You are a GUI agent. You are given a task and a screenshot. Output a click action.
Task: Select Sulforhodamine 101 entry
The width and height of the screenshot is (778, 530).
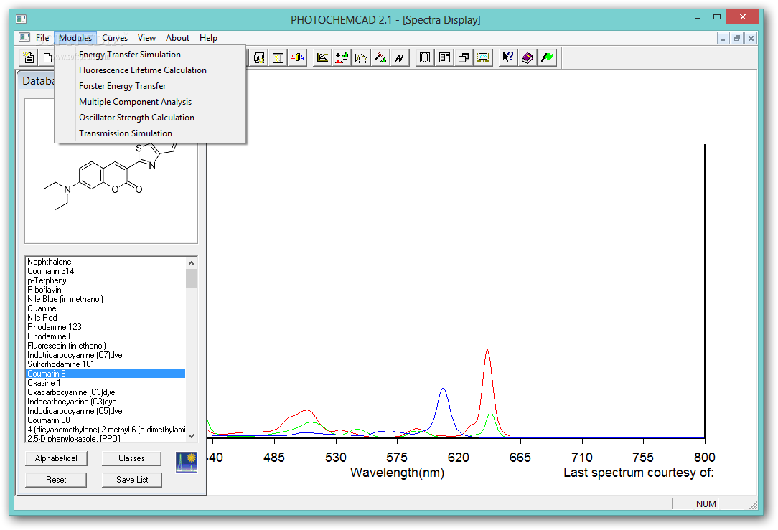tap(106, 364)
